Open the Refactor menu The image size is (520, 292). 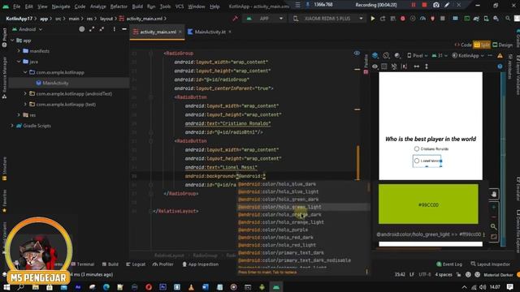119,6
